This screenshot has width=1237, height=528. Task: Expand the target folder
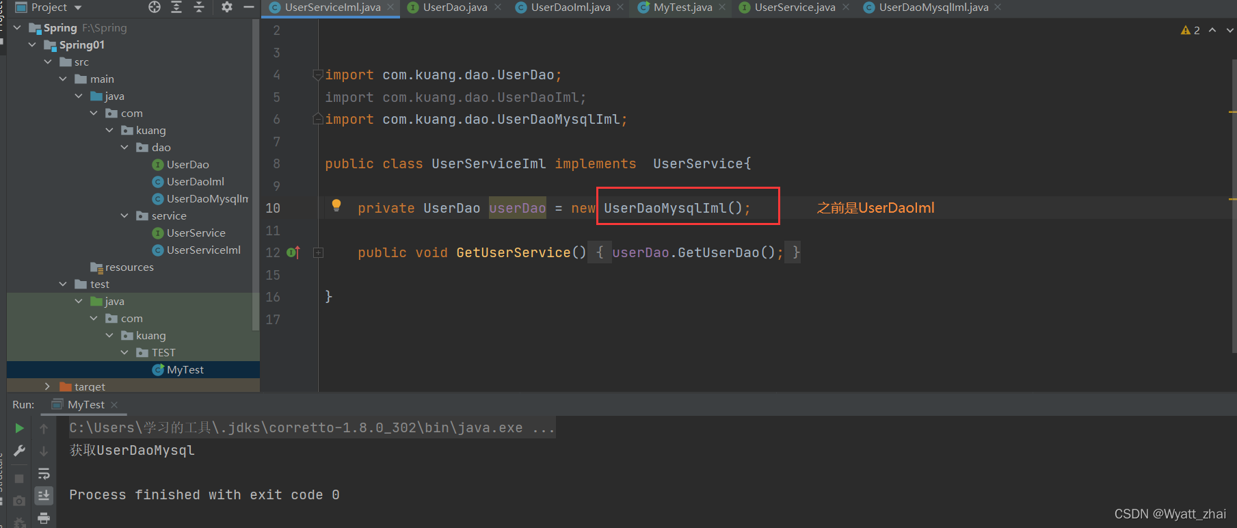[x=47, y=386]
